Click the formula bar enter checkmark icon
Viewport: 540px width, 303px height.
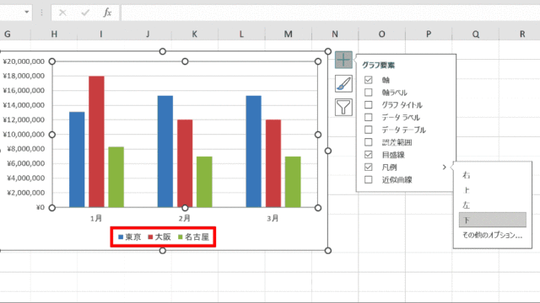(85, 13)
